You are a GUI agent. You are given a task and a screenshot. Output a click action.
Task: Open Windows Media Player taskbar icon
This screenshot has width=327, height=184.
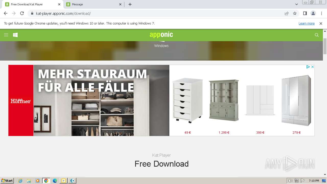[x=38, y=181]
